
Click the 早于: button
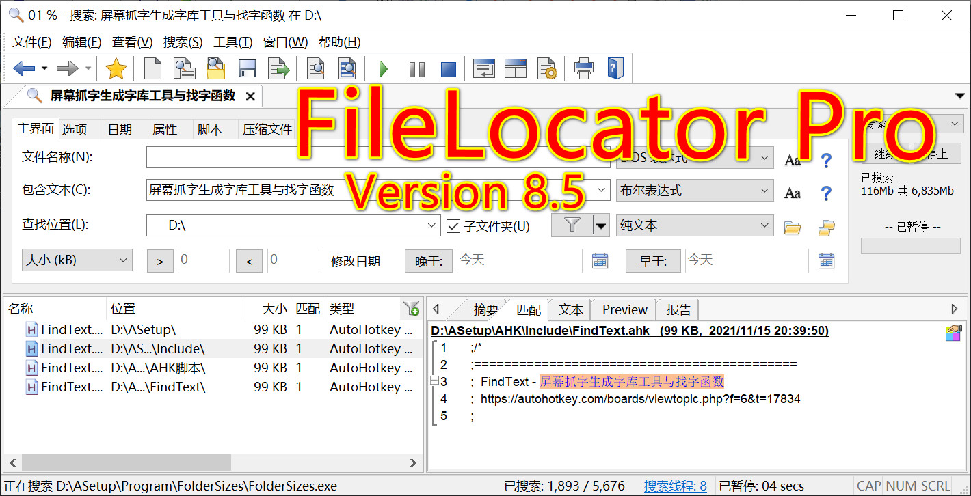pos(652,261)
